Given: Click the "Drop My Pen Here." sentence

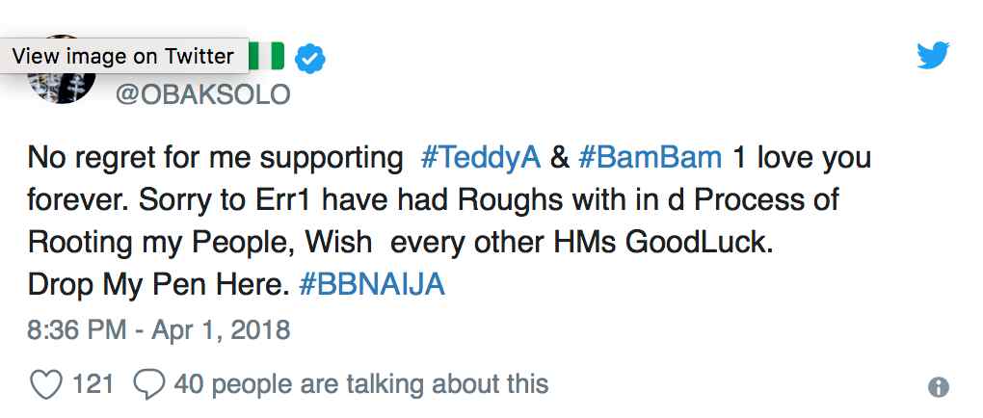Looking at the screenshot, I should [x=159, y=286].
